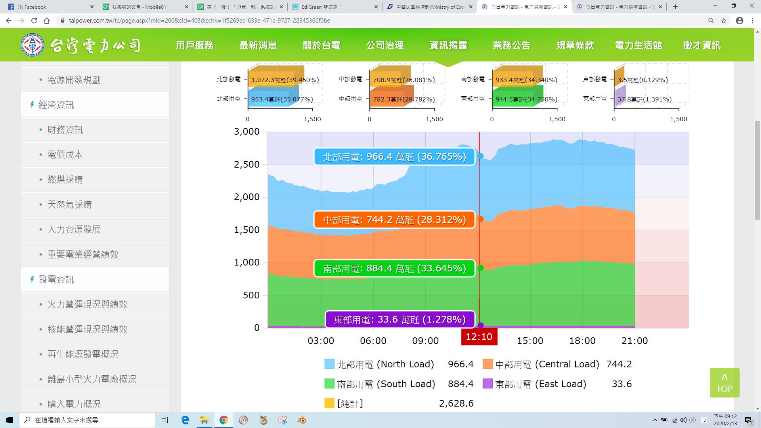761x428 pixels.
Task: Click the 12:10 time cursor marker
Action: 479,337
